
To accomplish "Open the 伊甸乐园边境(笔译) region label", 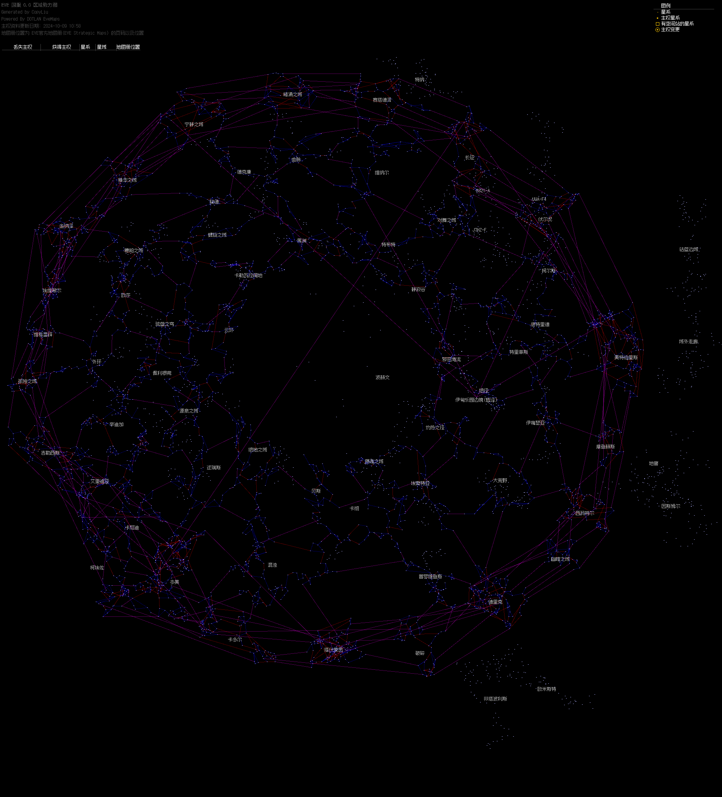I will click(x=476, y=400).
